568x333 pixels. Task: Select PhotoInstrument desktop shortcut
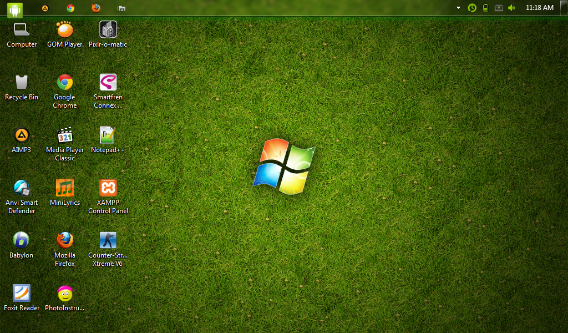click(x=65, y=298)
